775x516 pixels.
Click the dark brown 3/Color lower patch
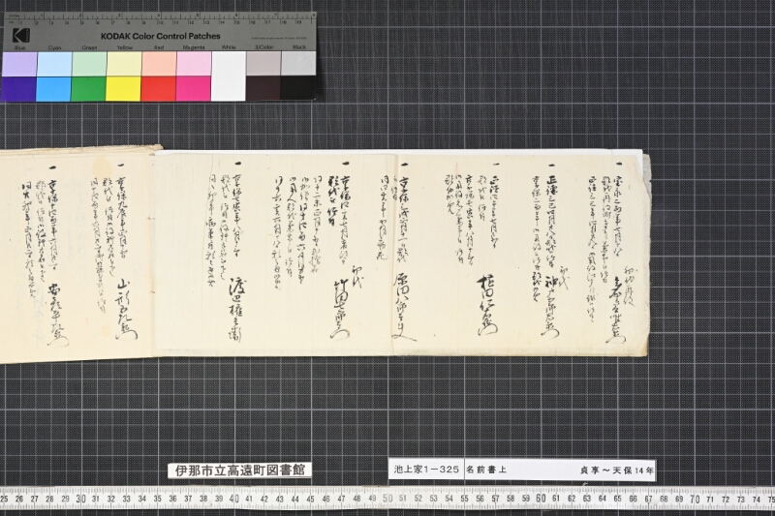coord(263,88)
